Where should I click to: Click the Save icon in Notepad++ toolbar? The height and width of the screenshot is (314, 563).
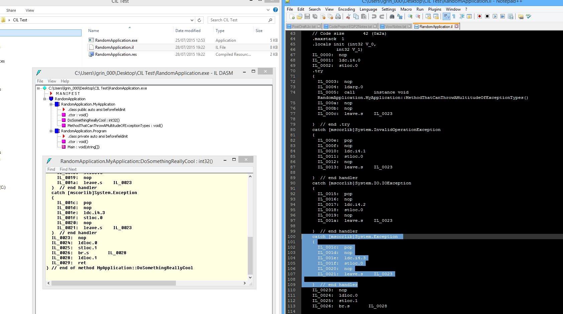(307, 16)
